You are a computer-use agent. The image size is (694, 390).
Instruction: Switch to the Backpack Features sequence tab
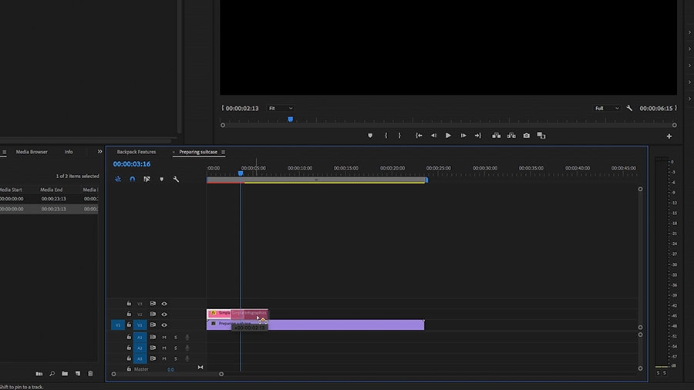[x=136, y=153]
